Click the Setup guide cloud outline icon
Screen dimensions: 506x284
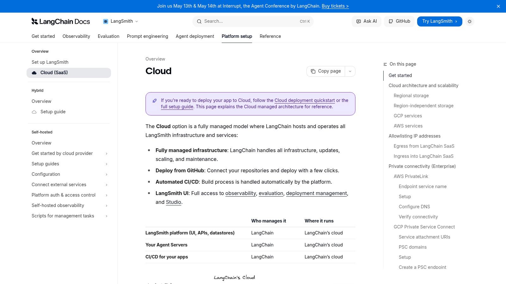point(34,112)
